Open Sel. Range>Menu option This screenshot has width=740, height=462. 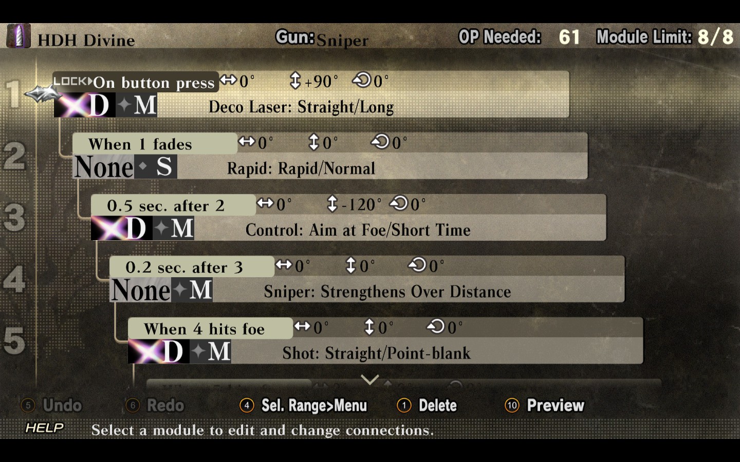tap(303, 406)
